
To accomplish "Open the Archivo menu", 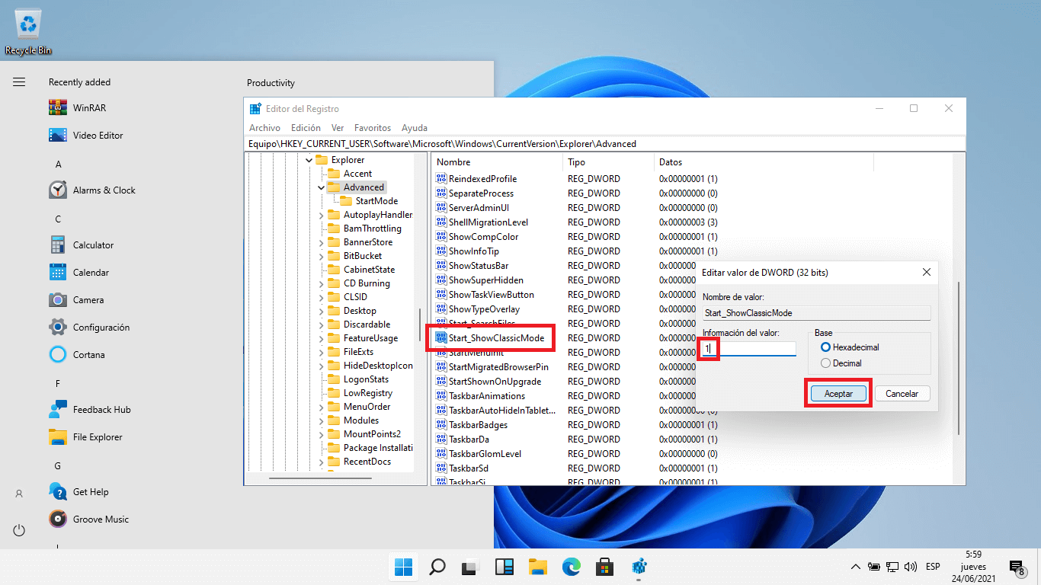I will pos(264,128).
